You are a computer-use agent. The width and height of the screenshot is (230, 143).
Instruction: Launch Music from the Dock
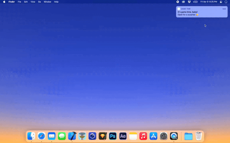tap(143, 136)
